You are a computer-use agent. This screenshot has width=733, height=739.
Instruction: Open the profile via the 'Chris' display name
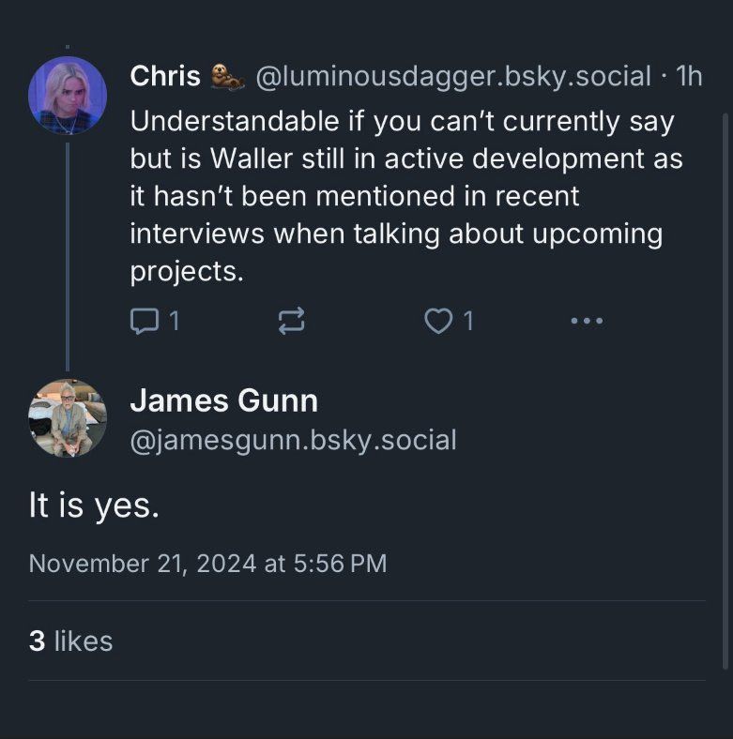point(164,77)
